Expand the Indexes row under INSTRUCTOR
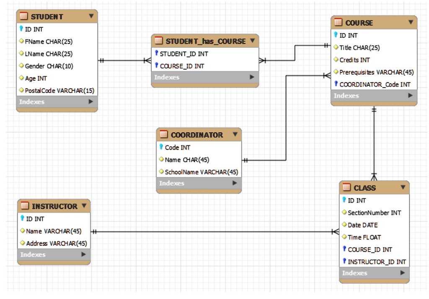 (54, 254)
